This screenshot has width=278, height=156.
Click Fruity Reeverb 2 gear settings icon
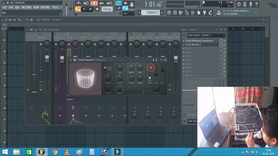tap(75, 60)
